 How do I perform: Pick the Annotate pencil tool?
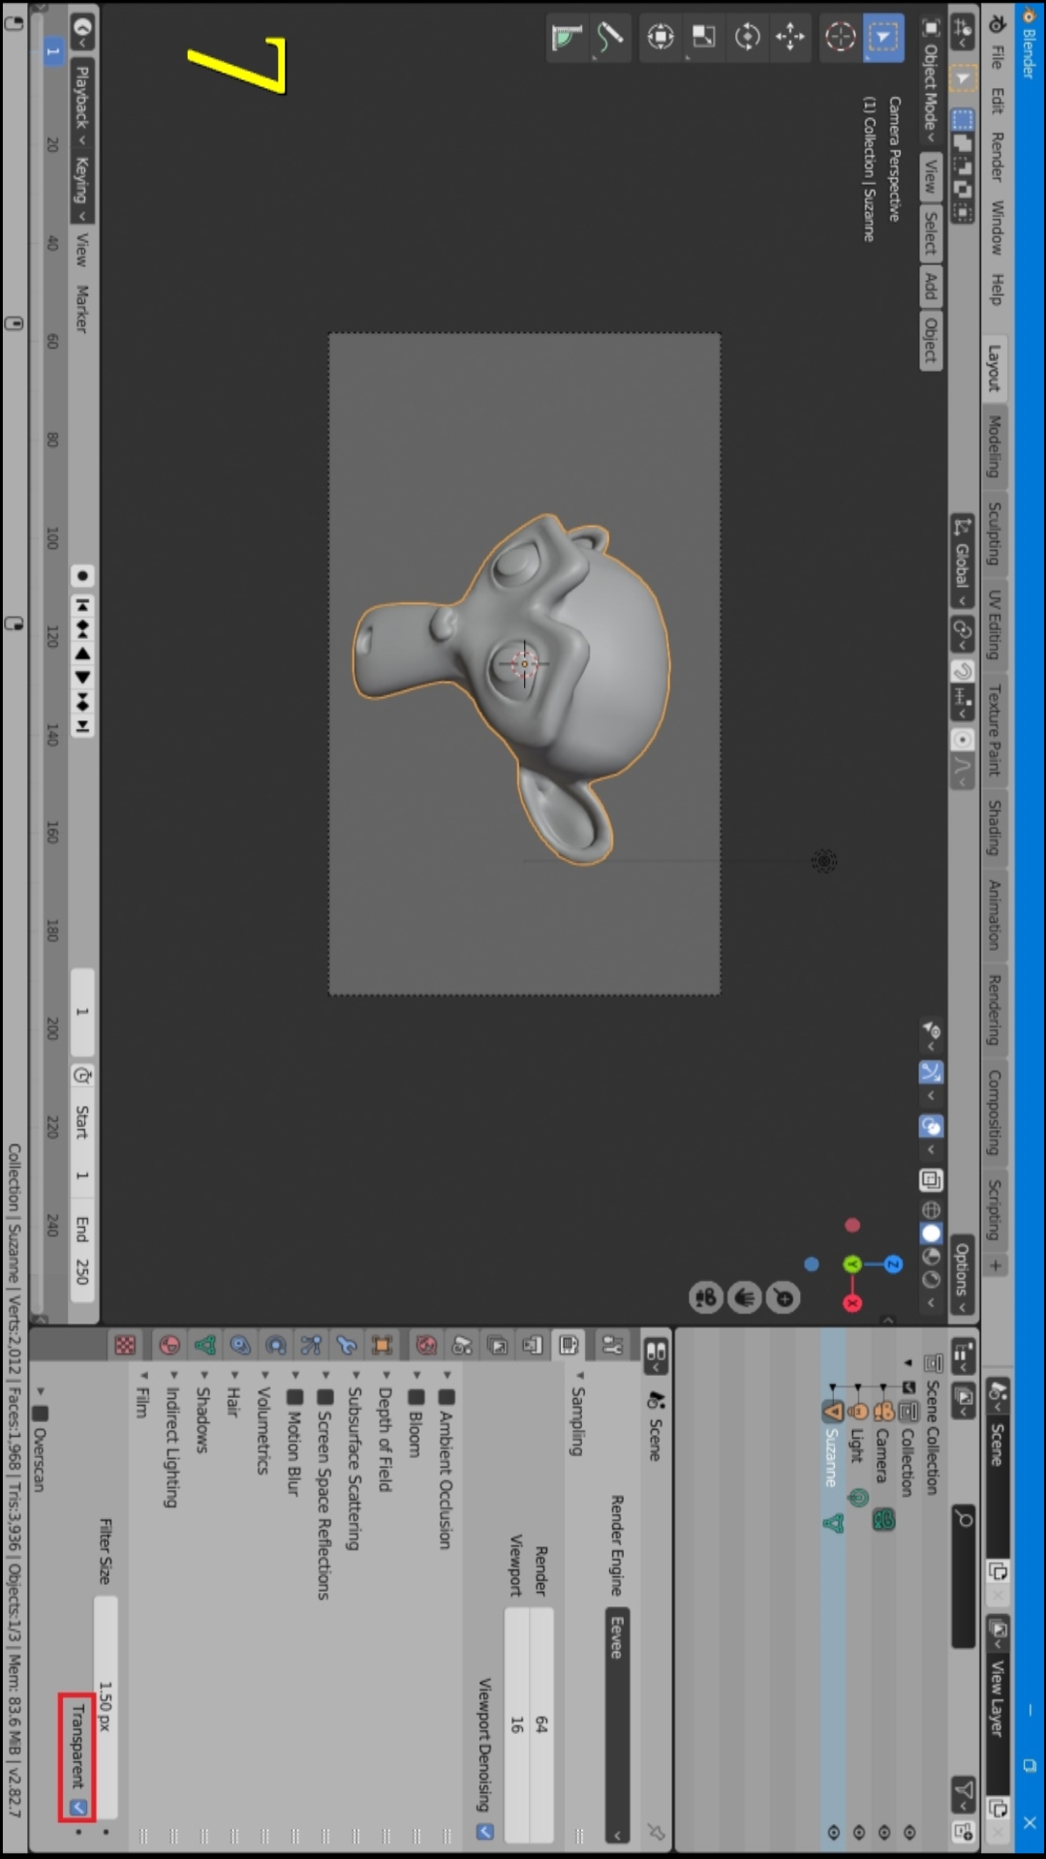click(610, 38)
